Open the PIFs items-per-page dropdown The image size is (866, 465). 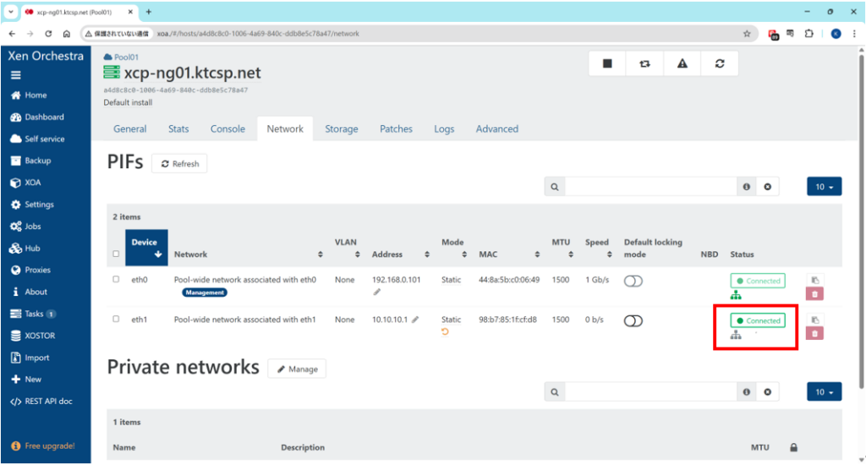[824, 187]
